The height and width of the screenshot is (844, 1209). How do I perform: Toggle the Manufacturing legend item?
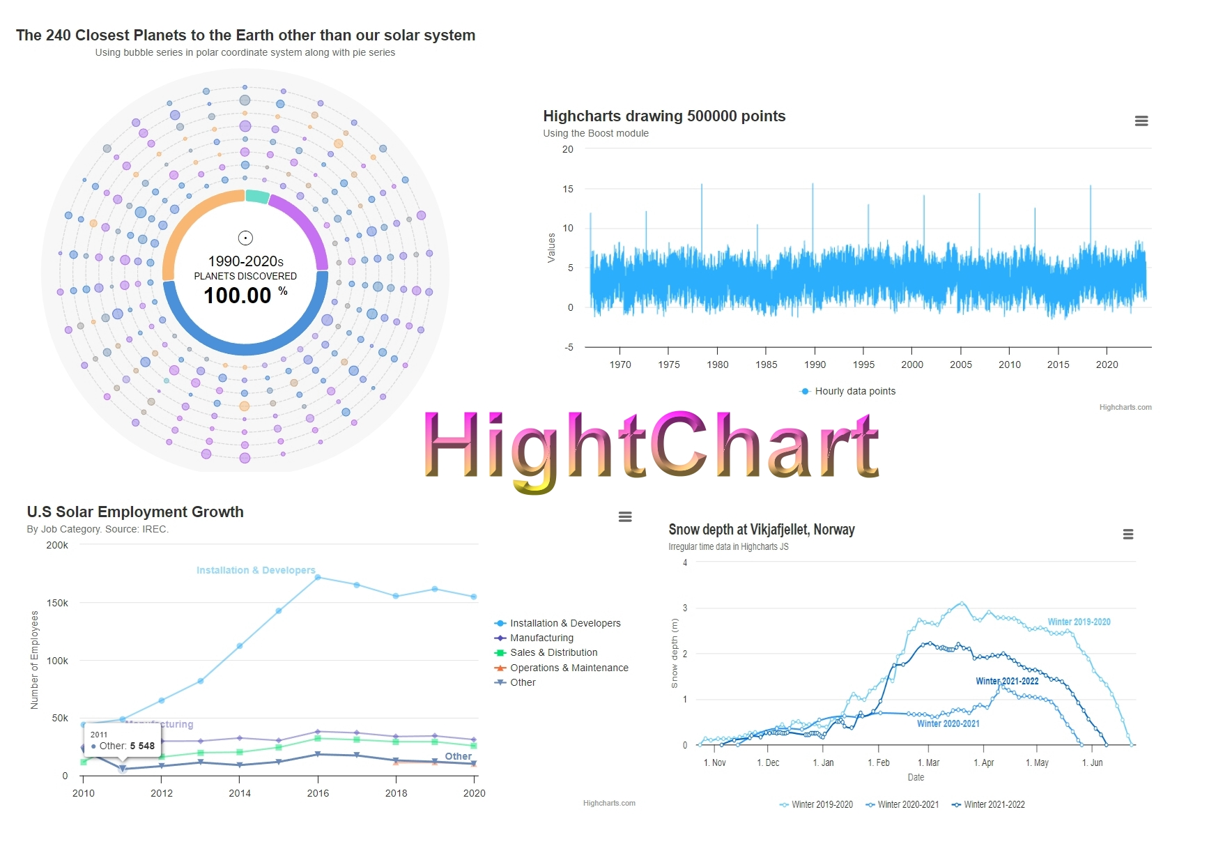(x=534, y=638)
